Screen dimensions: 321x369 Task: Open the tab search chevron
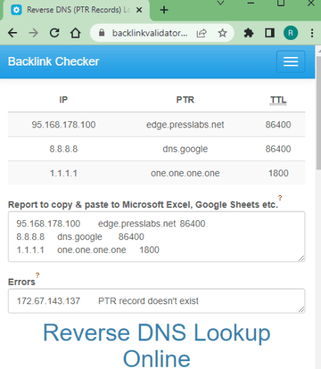[220, 3]
